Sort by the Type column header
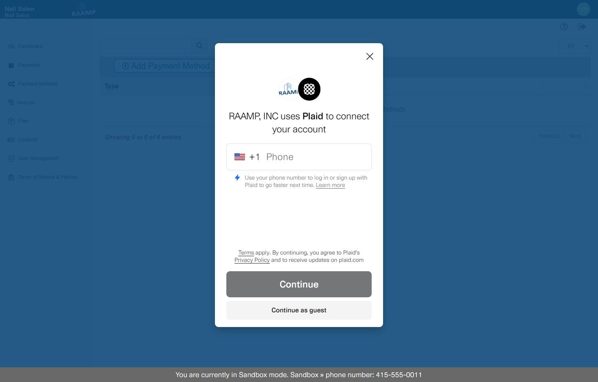 click(x=112, y=86)
